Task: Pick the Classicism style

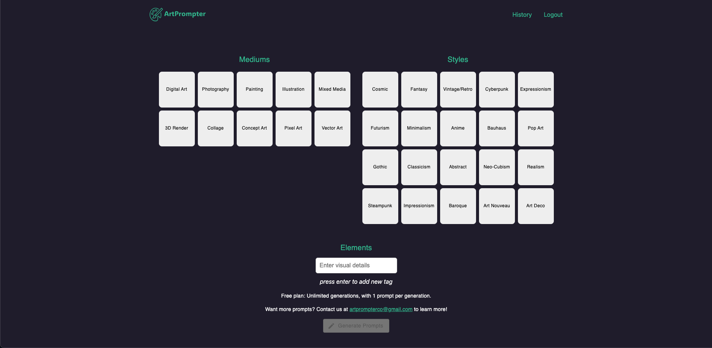Action: [419, 167]
